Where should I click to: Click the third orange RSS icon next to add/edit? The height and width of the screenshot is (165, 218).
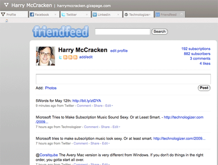(75, 57)
